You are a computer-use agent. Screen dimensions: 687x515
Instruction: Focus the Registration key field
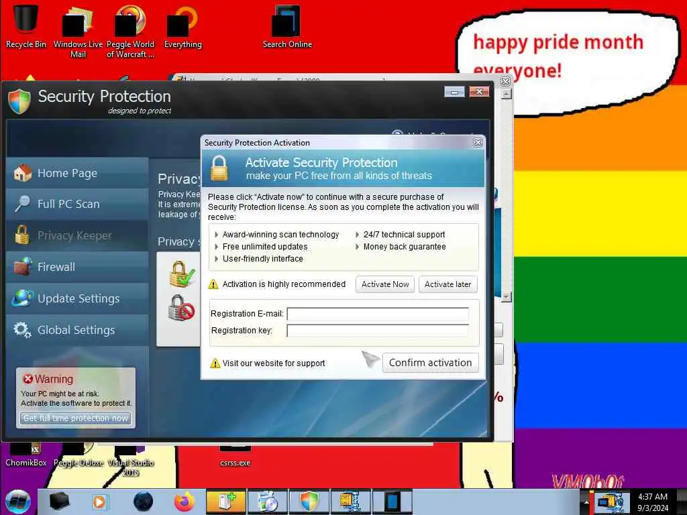click(378, 331)
